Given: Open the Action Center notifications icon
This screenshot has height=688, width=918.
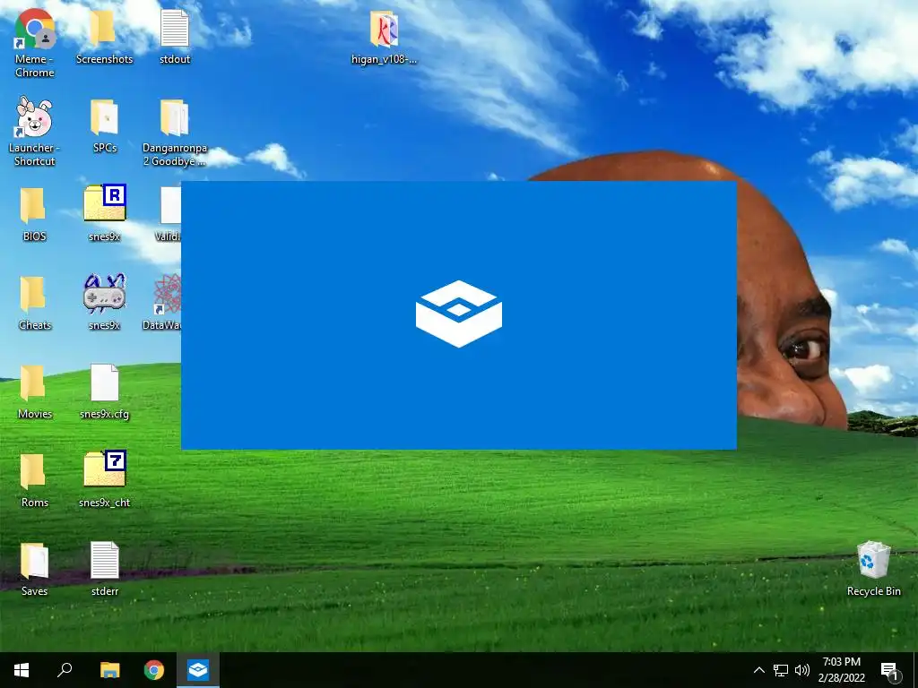Looking at the screenshot, I should 889,670.
